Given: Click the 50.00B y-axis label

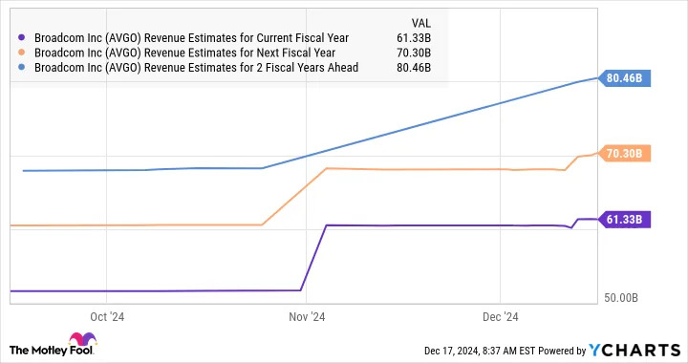Looking at the screenshot, I should point(621,298).
